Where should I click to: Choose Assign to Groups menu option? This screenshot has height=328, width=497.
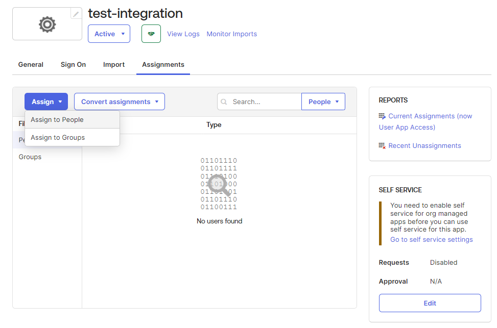click(58, 138)
